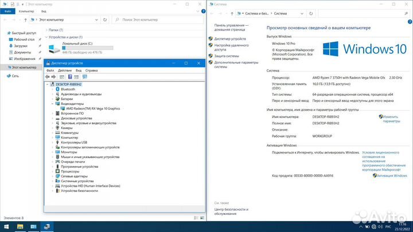Click the Back arrow in Device Manager toolbar

(48, 76)
